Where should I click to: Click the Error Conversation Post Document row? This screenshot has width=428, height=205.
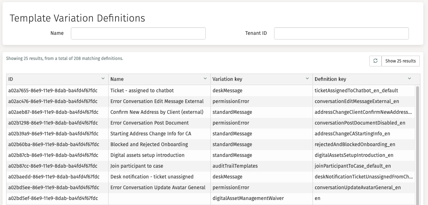(149, 123)
